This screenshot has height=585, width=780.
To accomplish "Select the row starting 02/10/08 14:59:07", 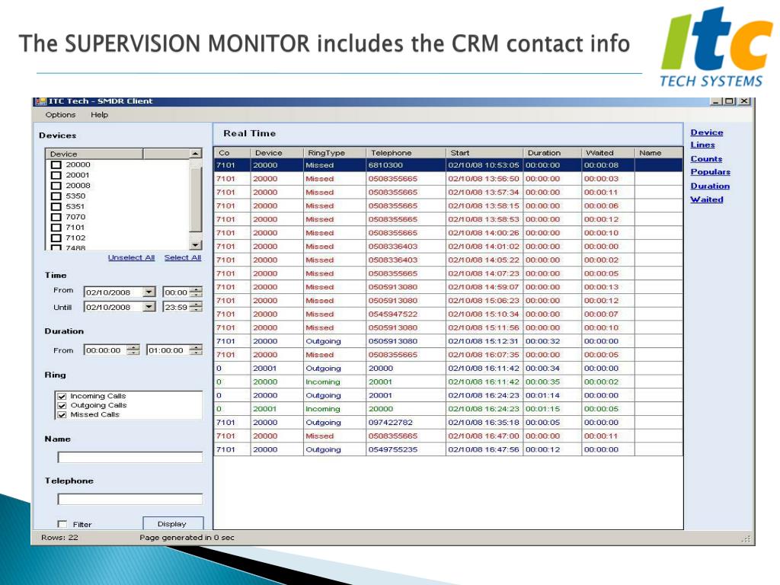I will point(448,287).
